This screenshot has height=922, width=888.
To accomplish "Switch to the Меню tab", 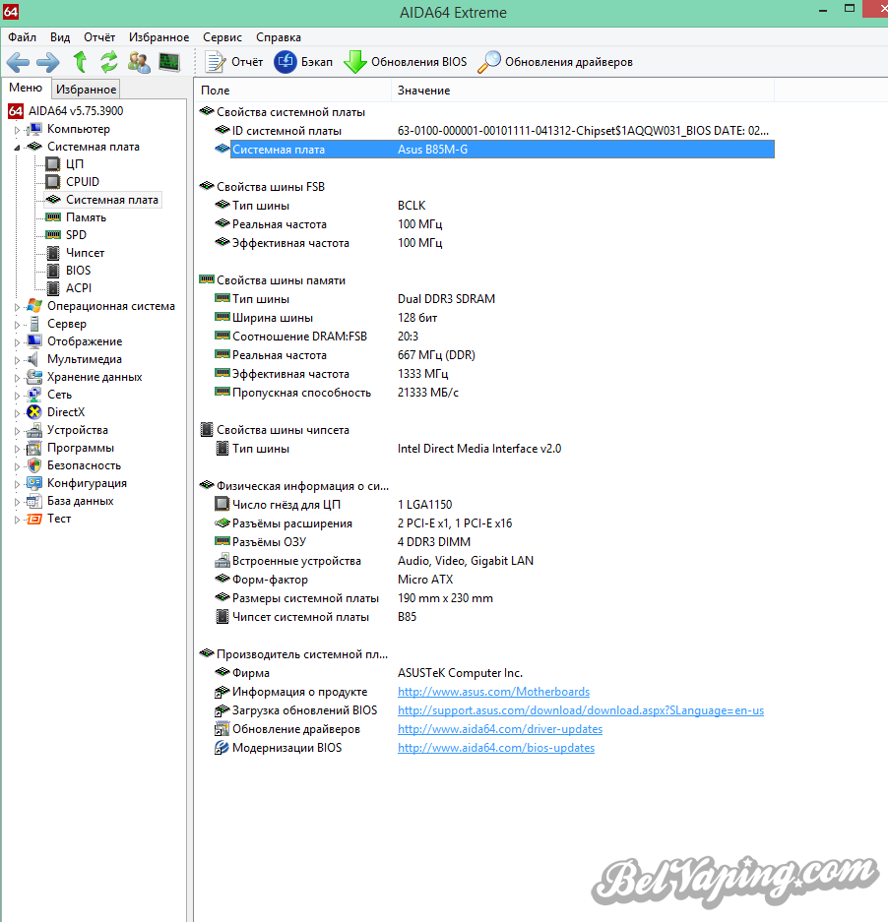I will click(26, 88).
